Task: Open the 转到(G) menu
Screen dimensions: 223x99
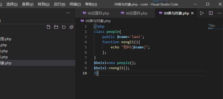Action: [x=44, y=4]
